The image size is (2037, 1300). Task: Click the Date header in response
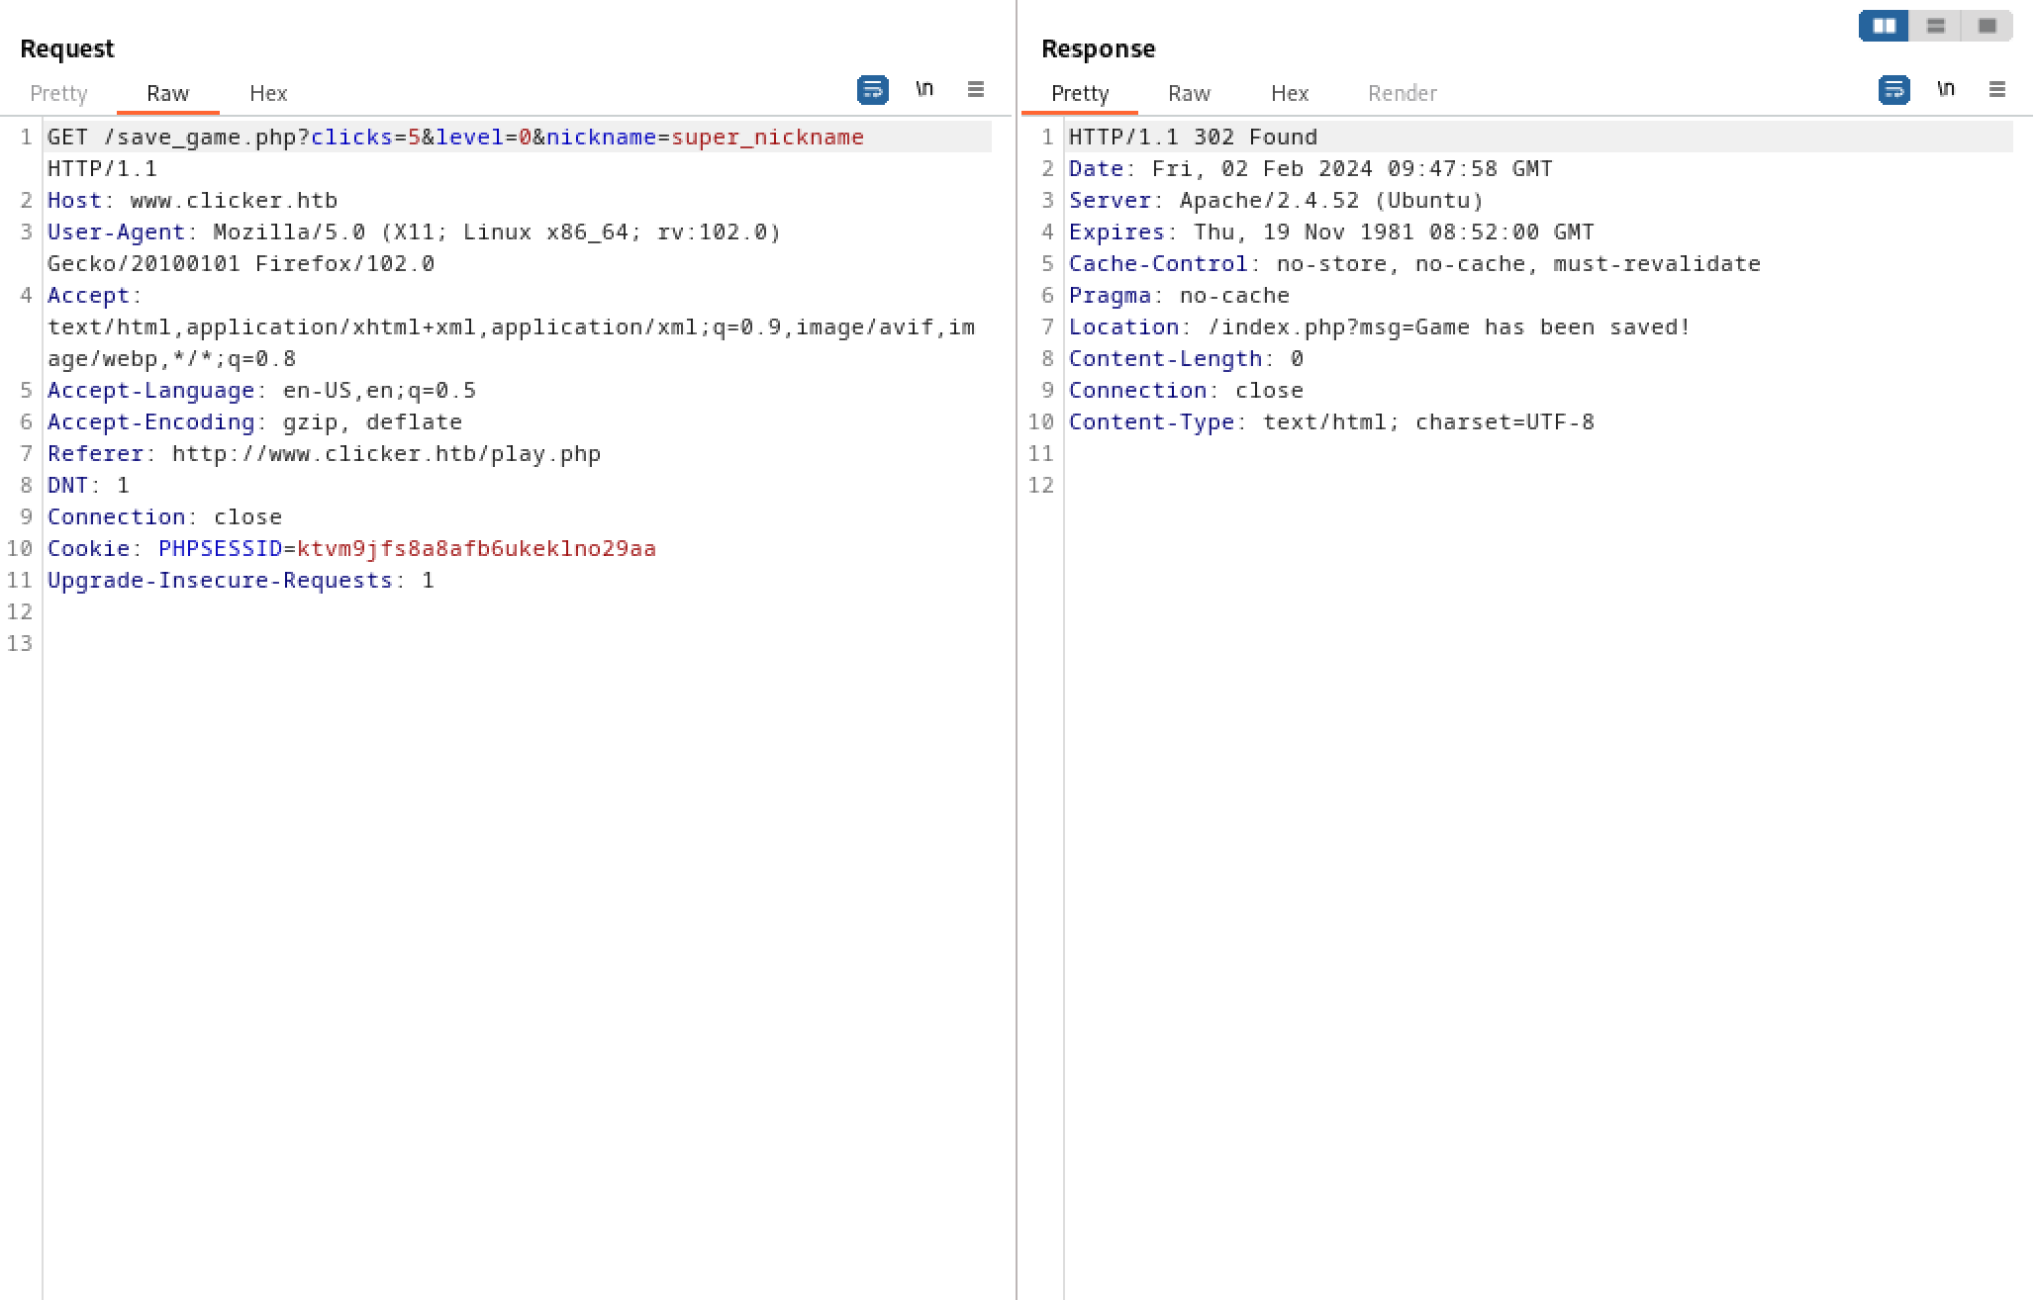coord(1310,168)
